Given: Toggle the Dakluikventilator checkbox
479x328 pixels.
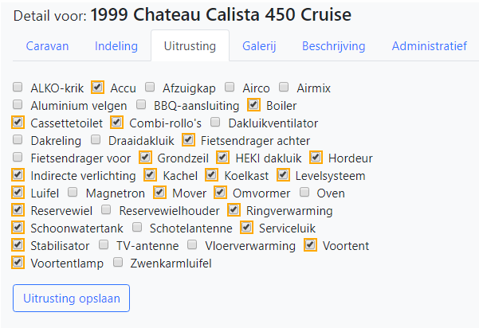Looking at the screenshot, I should pos(216,123).
